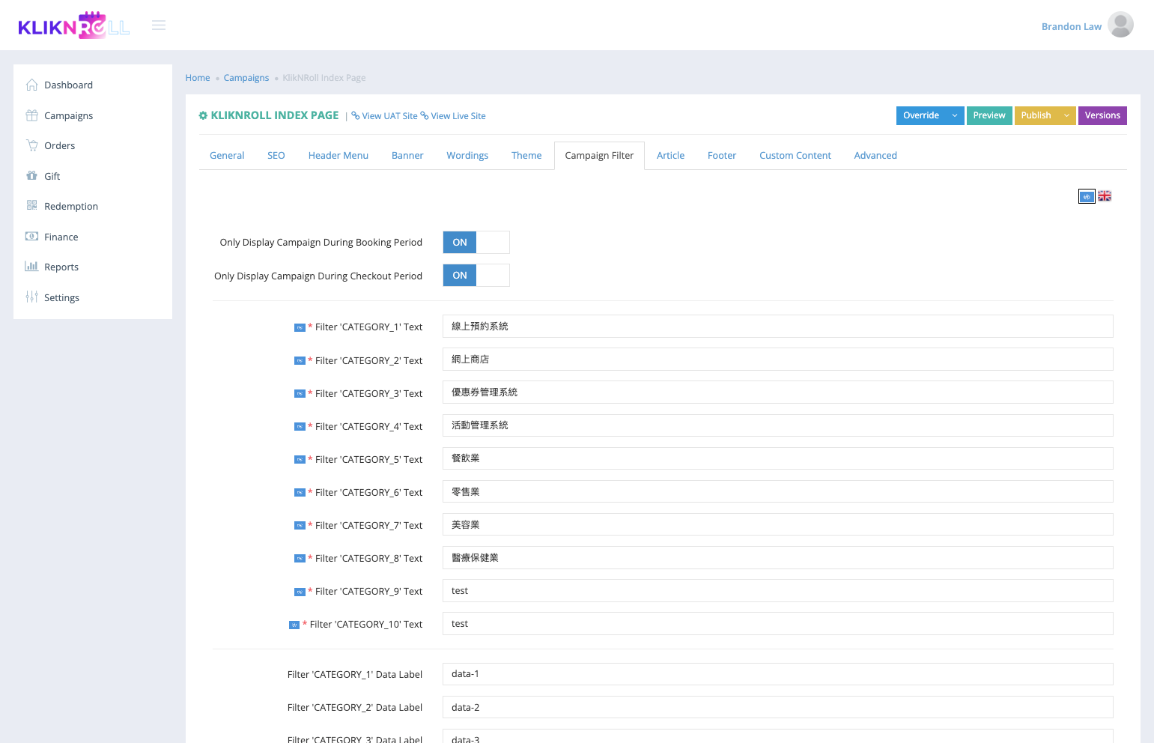Click the Preview button
This screenshot has width=1154, height=743.
tap(989, 115)
